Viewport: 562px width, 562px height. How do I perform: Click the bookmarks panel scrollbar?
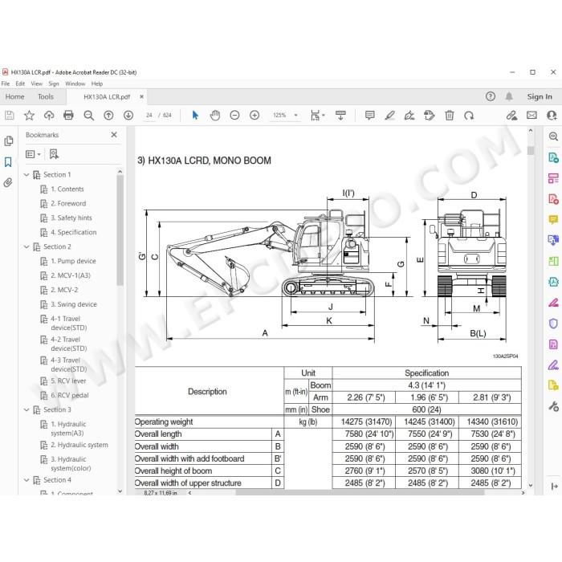(120, 230)
